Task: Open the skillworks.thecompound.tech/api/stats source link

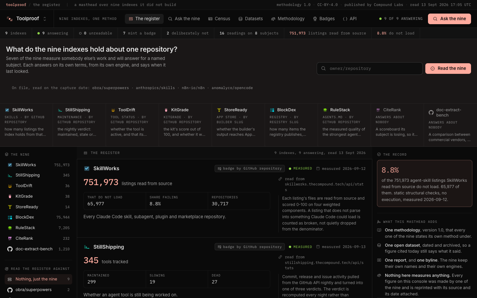Action: [324, 187]
